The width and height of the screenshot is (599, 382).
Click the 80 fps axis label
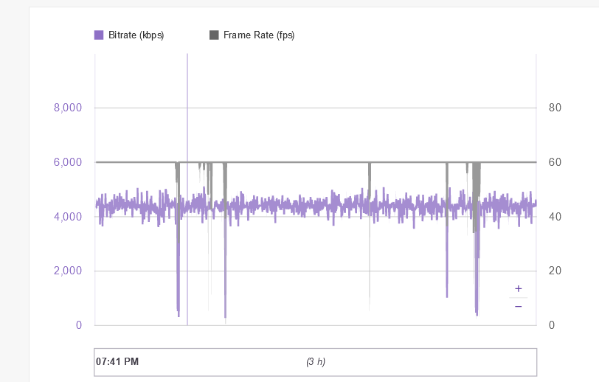point(555,108)
